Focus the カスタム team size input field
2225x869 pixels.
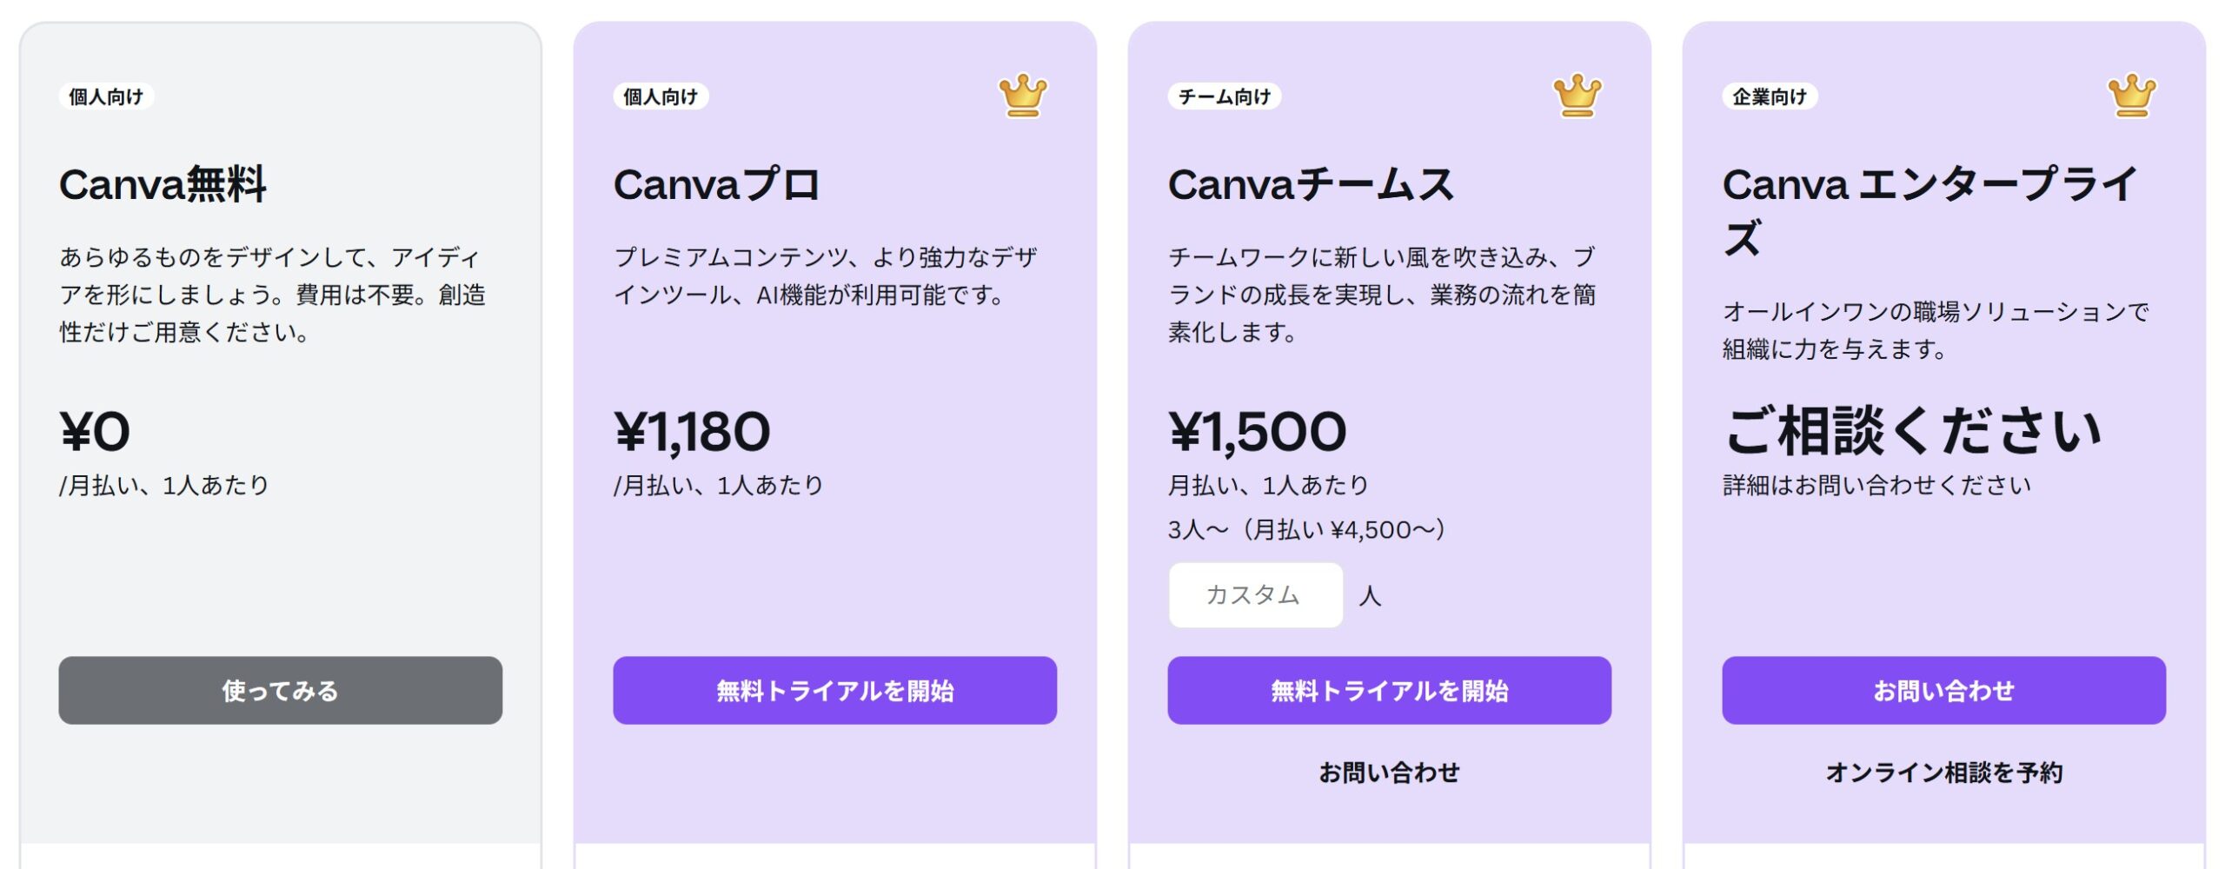1255,595
